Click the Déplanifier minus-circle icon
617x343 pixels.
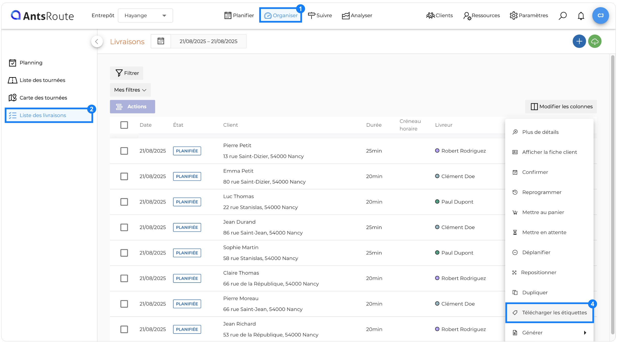(x=515, y=252)
